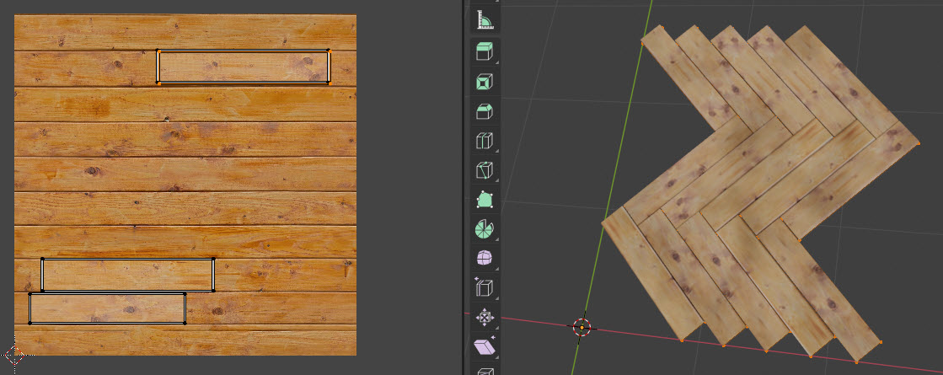Screen dimensions: 943x375
Task: Select the Shear tool
Action: 485,346
